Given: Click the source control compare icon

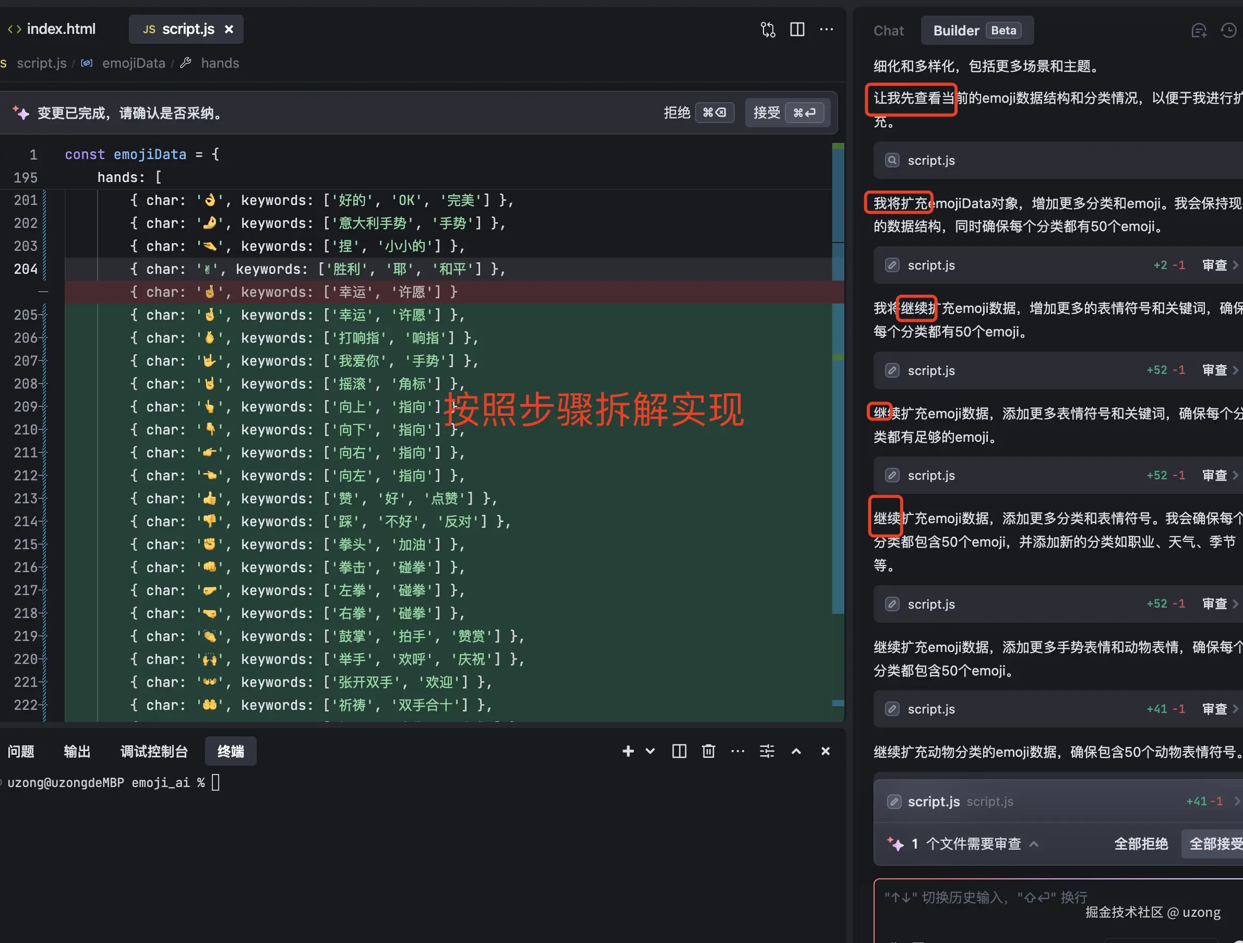Looking at the screenshot, I should click(768, 29).
